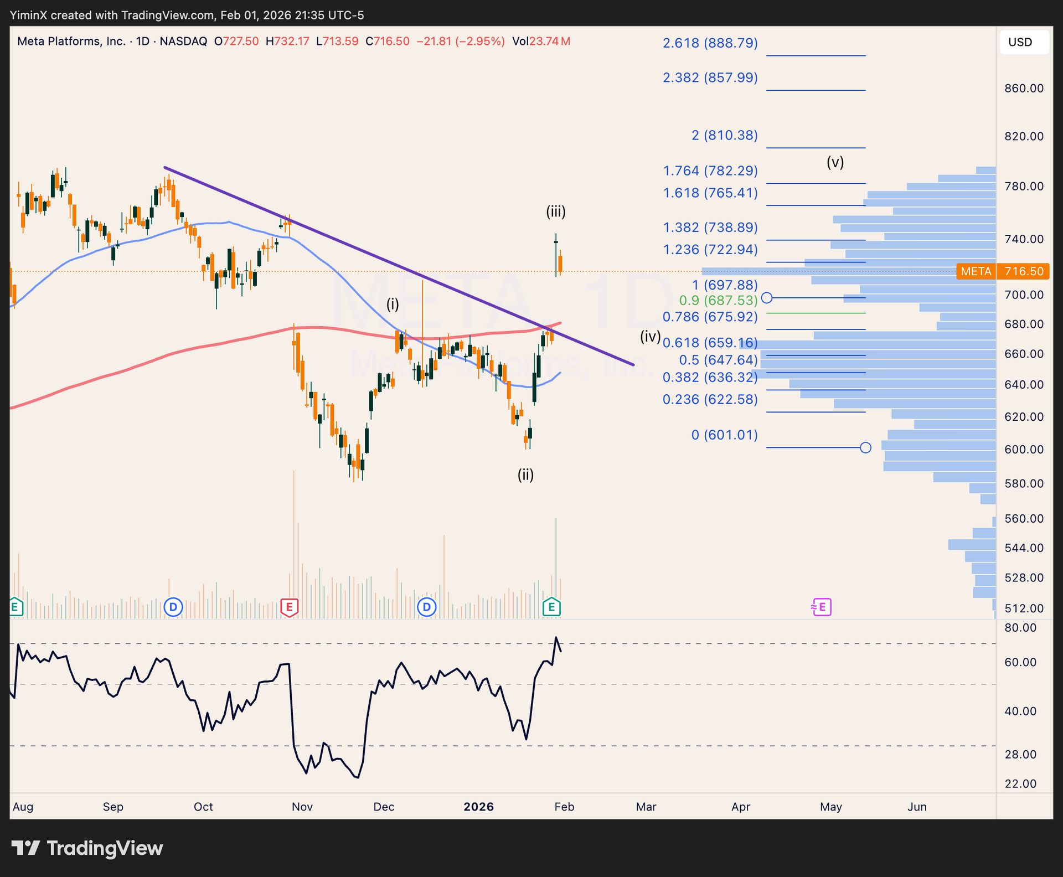Click the 0.618 (659.16) Fibonacci label
The width and height of the screenshot is (1063, 877).
(x=710, y=343)
